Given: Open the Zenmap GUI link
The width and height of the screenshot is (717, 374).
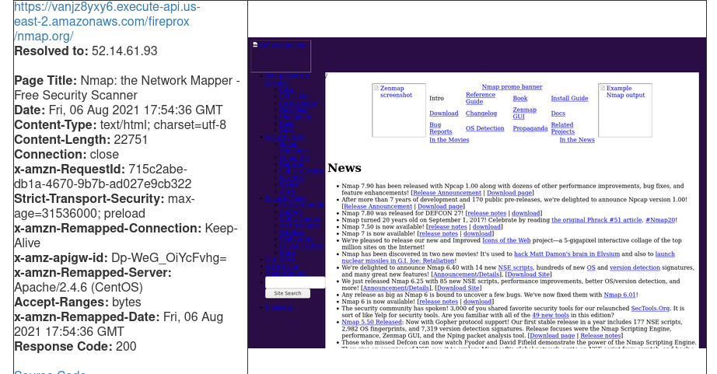Looking at the screenshot, I should tap(524, 113).
